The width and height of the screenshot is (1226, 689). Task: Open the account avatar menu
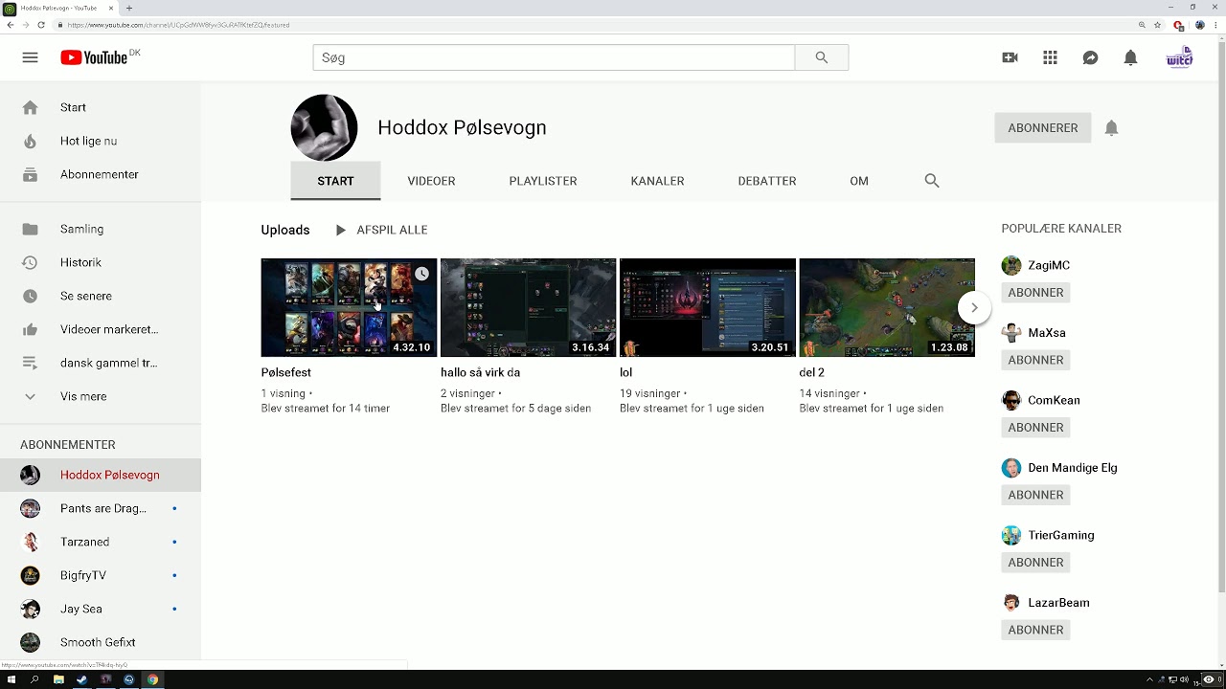point(1179,57)
